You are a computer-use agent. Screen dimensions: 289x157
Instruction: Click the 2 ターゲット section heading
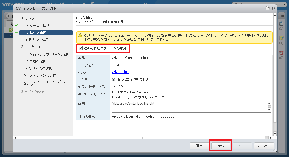point(31,47)
